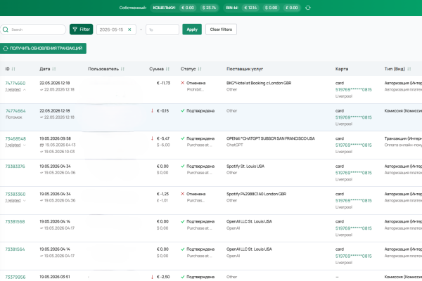Viewport: 422px width, 281px height.
Task: Open card 519769******0815 in Booking row
Action: [x=353, y=90]
